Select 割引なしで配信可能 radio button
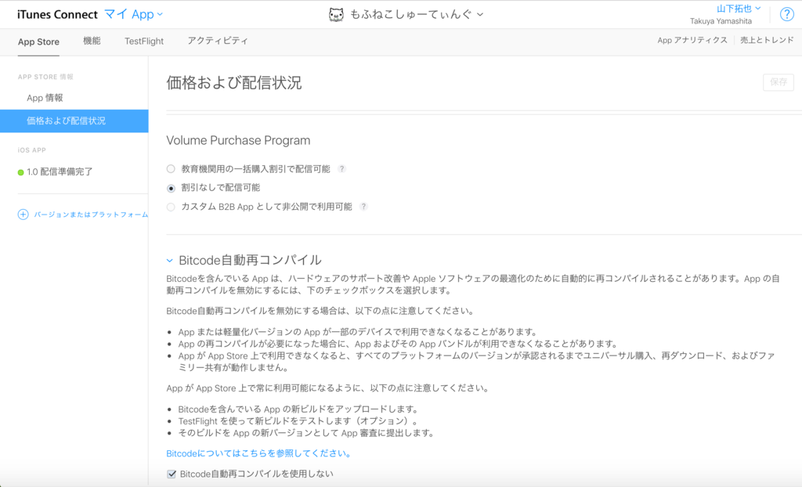The image size is (802, 487). pyautogui.click(x=171, y=188)
